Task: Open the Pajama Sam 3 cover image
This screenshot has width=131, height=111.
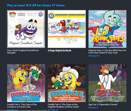Action: (107, 29)
